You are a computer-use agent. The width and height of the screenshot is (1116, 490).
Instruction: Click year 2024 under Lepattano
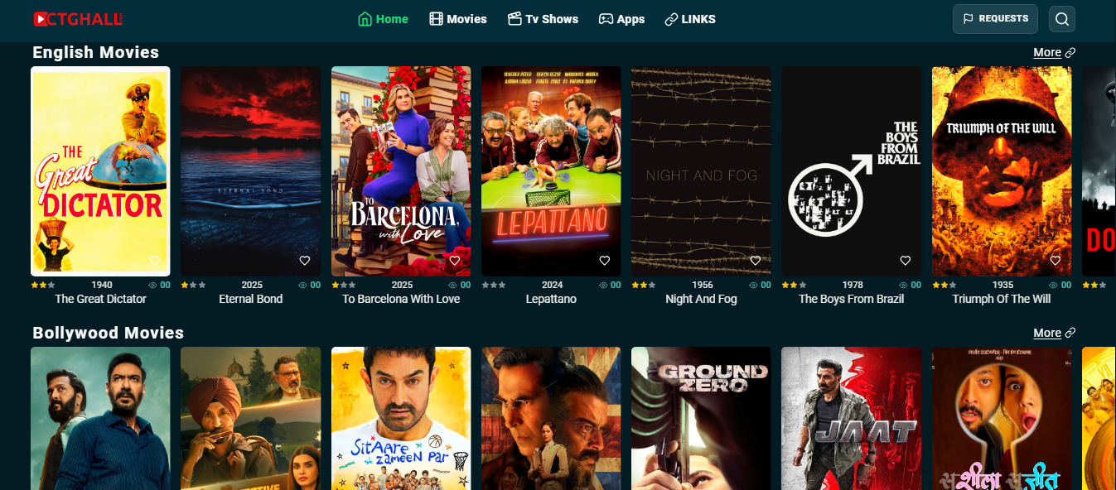tap(553, 285)
